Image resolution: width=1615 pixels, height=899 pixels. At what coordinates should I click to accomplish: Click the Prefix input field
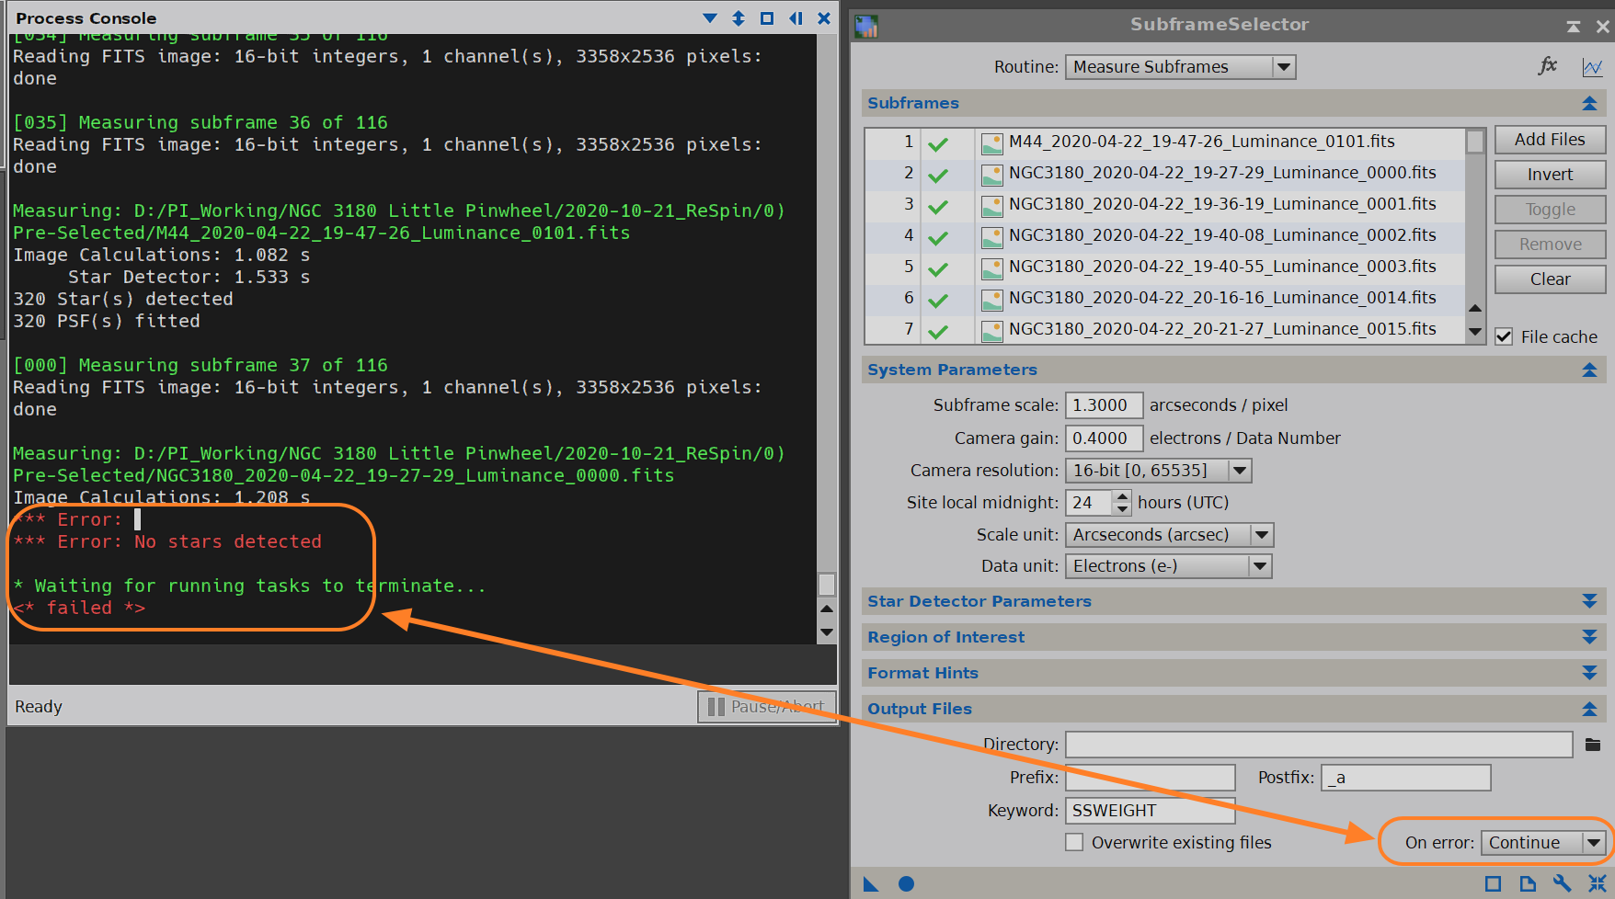(x=1150, y=778)
